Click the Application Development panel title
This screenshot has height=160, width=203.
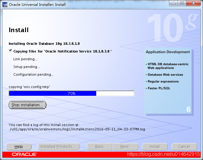coord(168,52)
